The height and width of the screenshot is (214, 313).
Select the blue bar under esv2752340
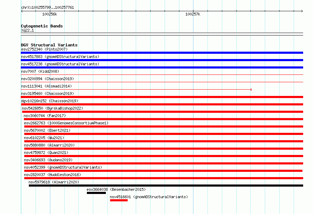pyautogui.click(x=162, y=53)
